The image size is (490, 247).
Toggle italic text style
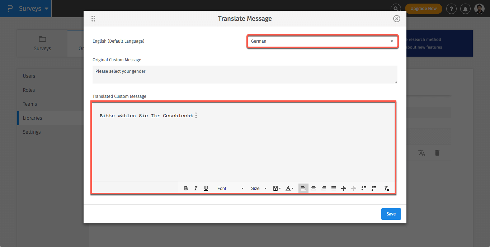click(x=196, y=188)
